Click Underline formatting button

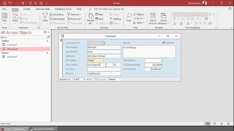point(182,19)
